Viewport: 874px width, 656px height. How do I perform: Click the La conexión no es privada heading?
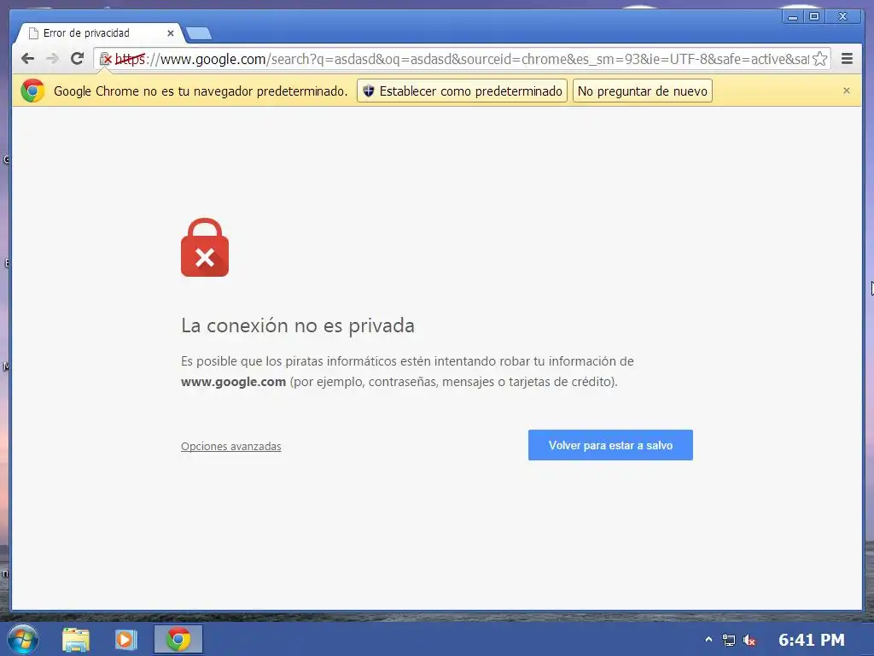click(298, 325)
